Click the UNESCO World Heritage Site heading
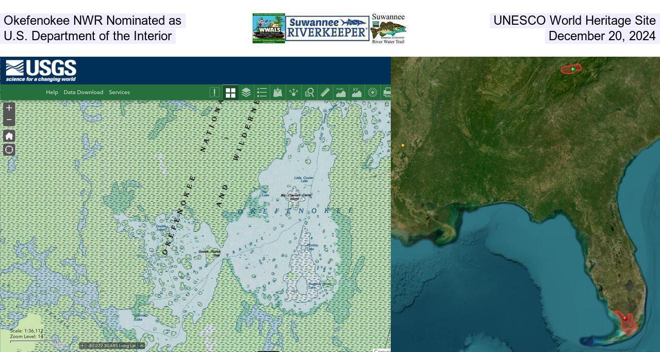The height and width of the screenshot is (352, 660). tap(574, 21)
